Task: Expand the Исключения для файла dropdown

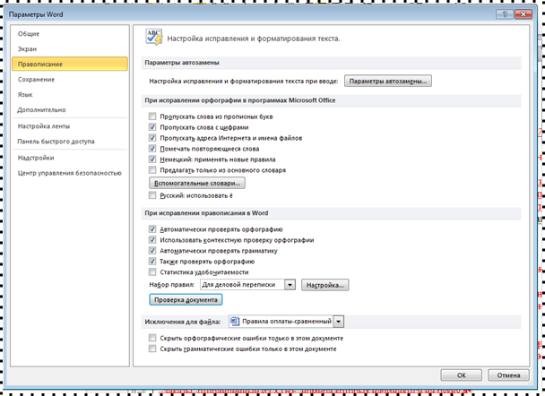Action: coord(339,322)
